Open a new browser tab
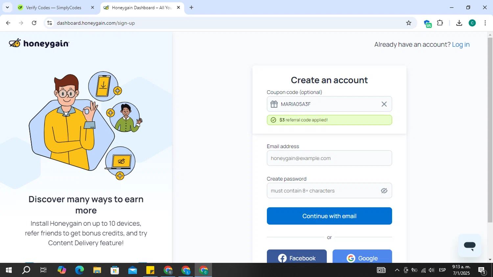The width and height of the screenshot is (493, 277). (x=192, y=8)
